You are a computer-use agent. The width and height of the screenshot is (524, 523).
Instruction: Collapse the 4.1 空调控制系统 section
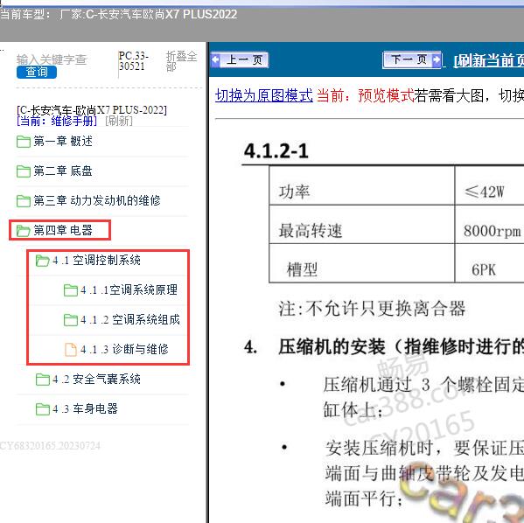click(96, 260)
